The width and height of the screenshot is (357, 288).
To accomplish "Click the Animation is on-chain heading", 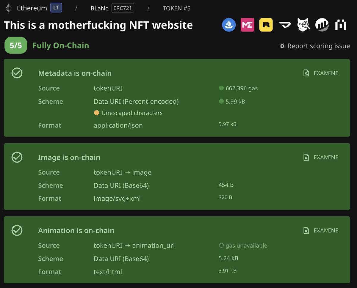I will 76,230.
